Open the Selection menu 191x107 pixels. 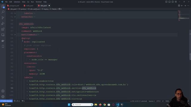click(x=17, y=2)
